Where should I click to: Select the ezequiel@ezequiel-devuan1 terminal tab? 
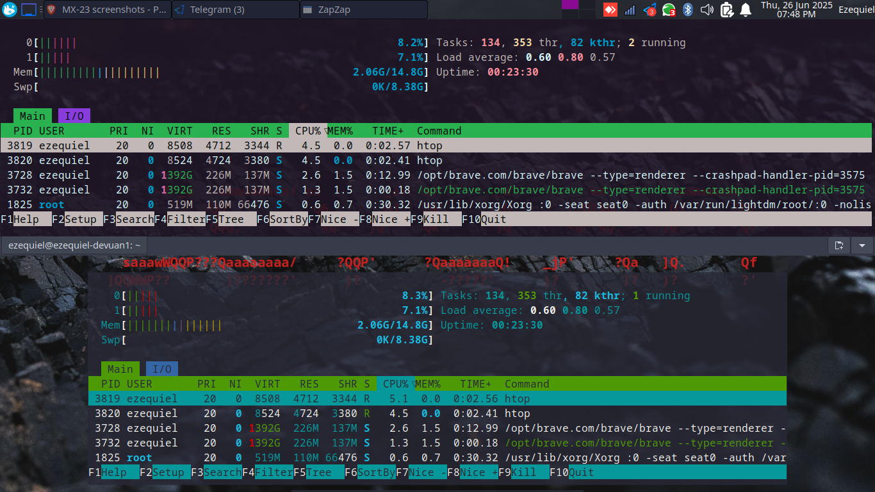pos(74,245)
